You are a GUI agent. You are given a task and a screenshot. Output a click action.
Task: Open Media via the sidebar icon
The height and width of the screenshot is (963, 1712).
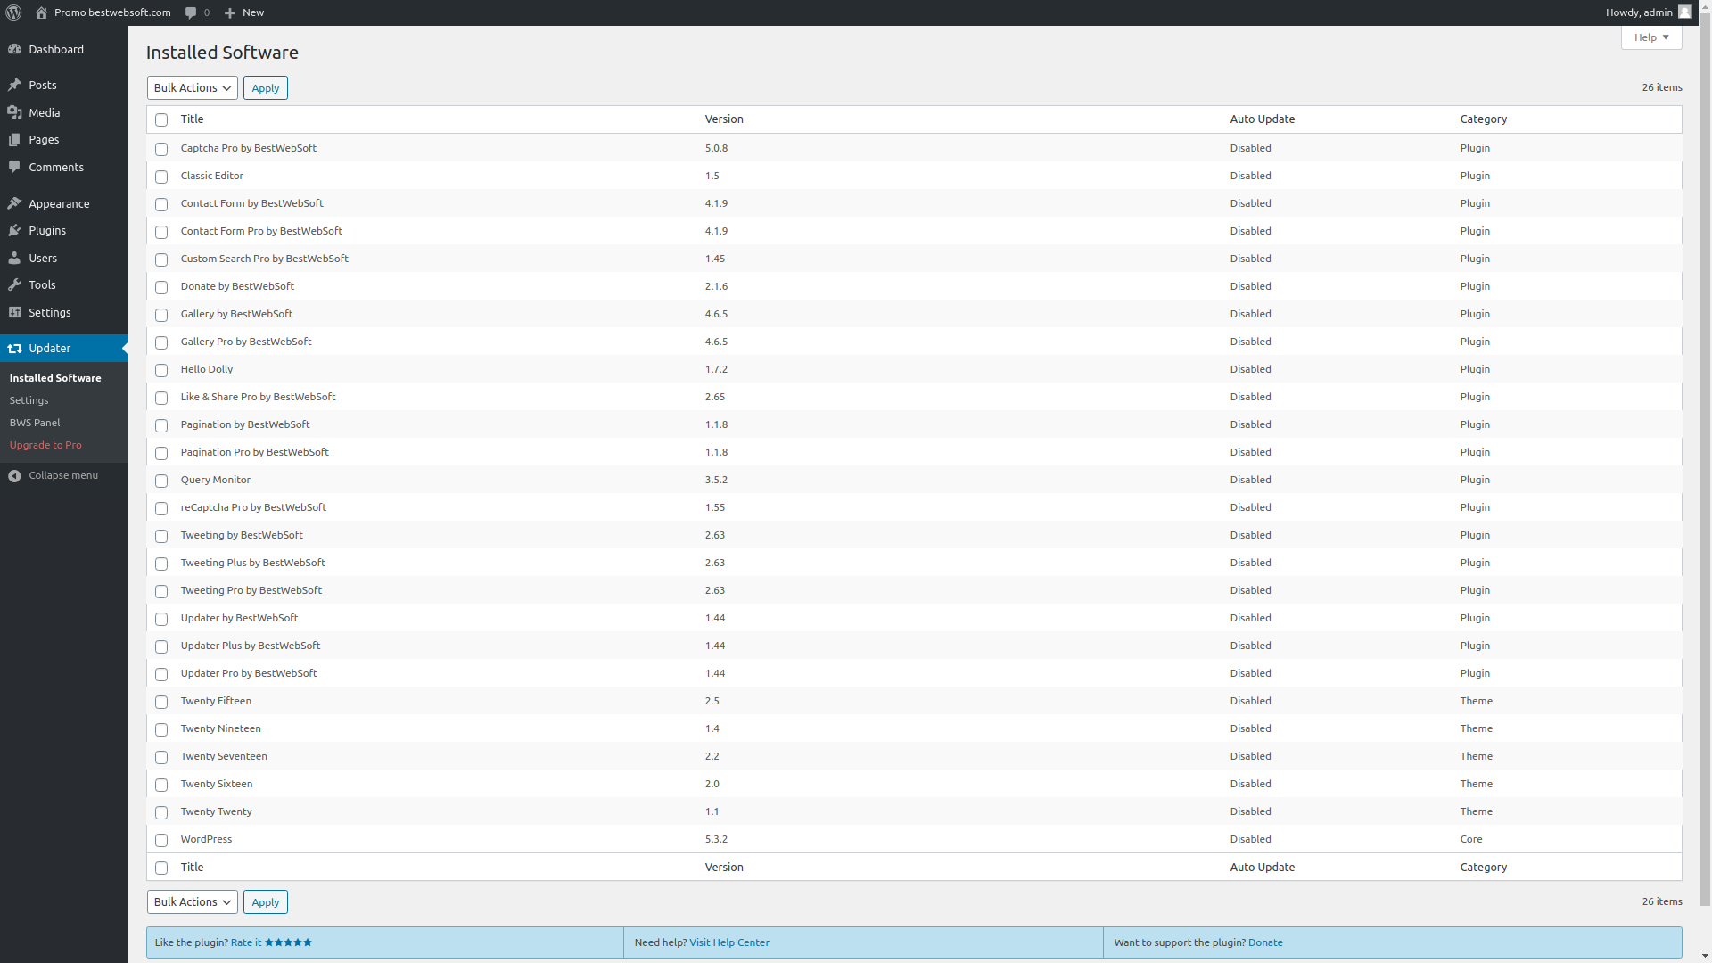(14, 112)
